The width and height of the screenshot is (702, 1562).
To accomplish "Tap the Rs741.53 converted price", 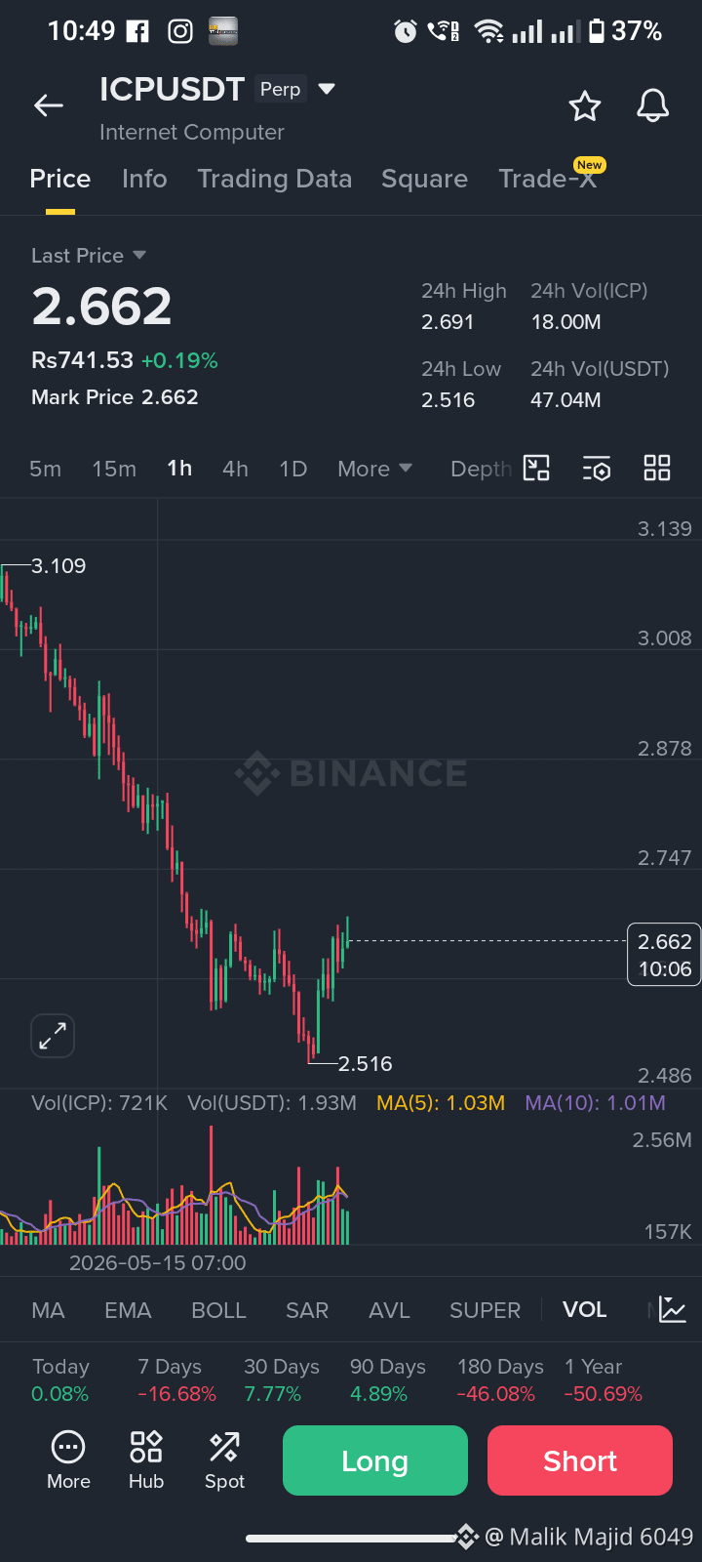I will [x=82, y=360].
